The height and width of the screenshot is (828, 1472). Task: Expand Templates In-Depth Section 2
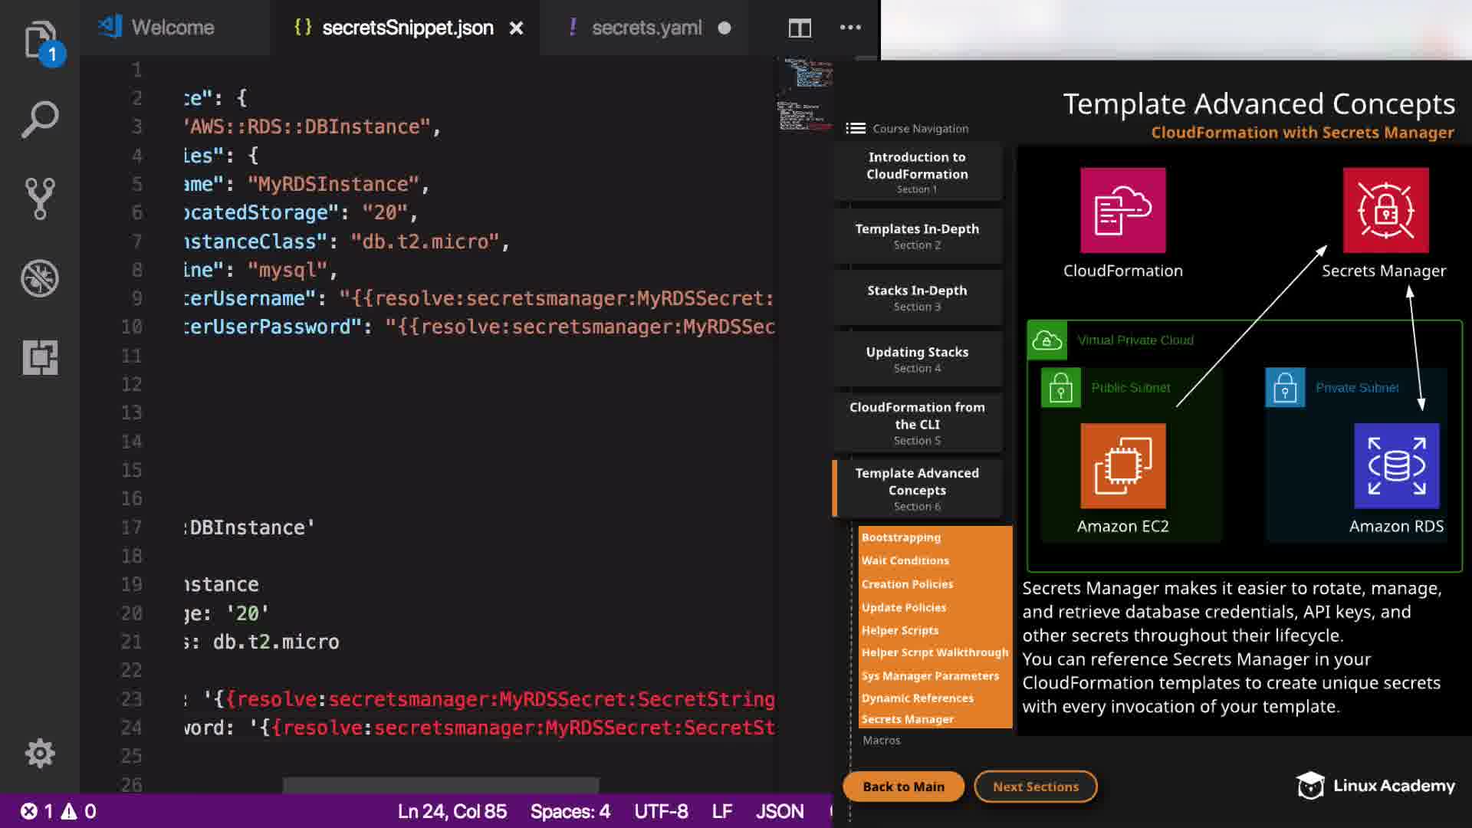click(x=917, y=236)
